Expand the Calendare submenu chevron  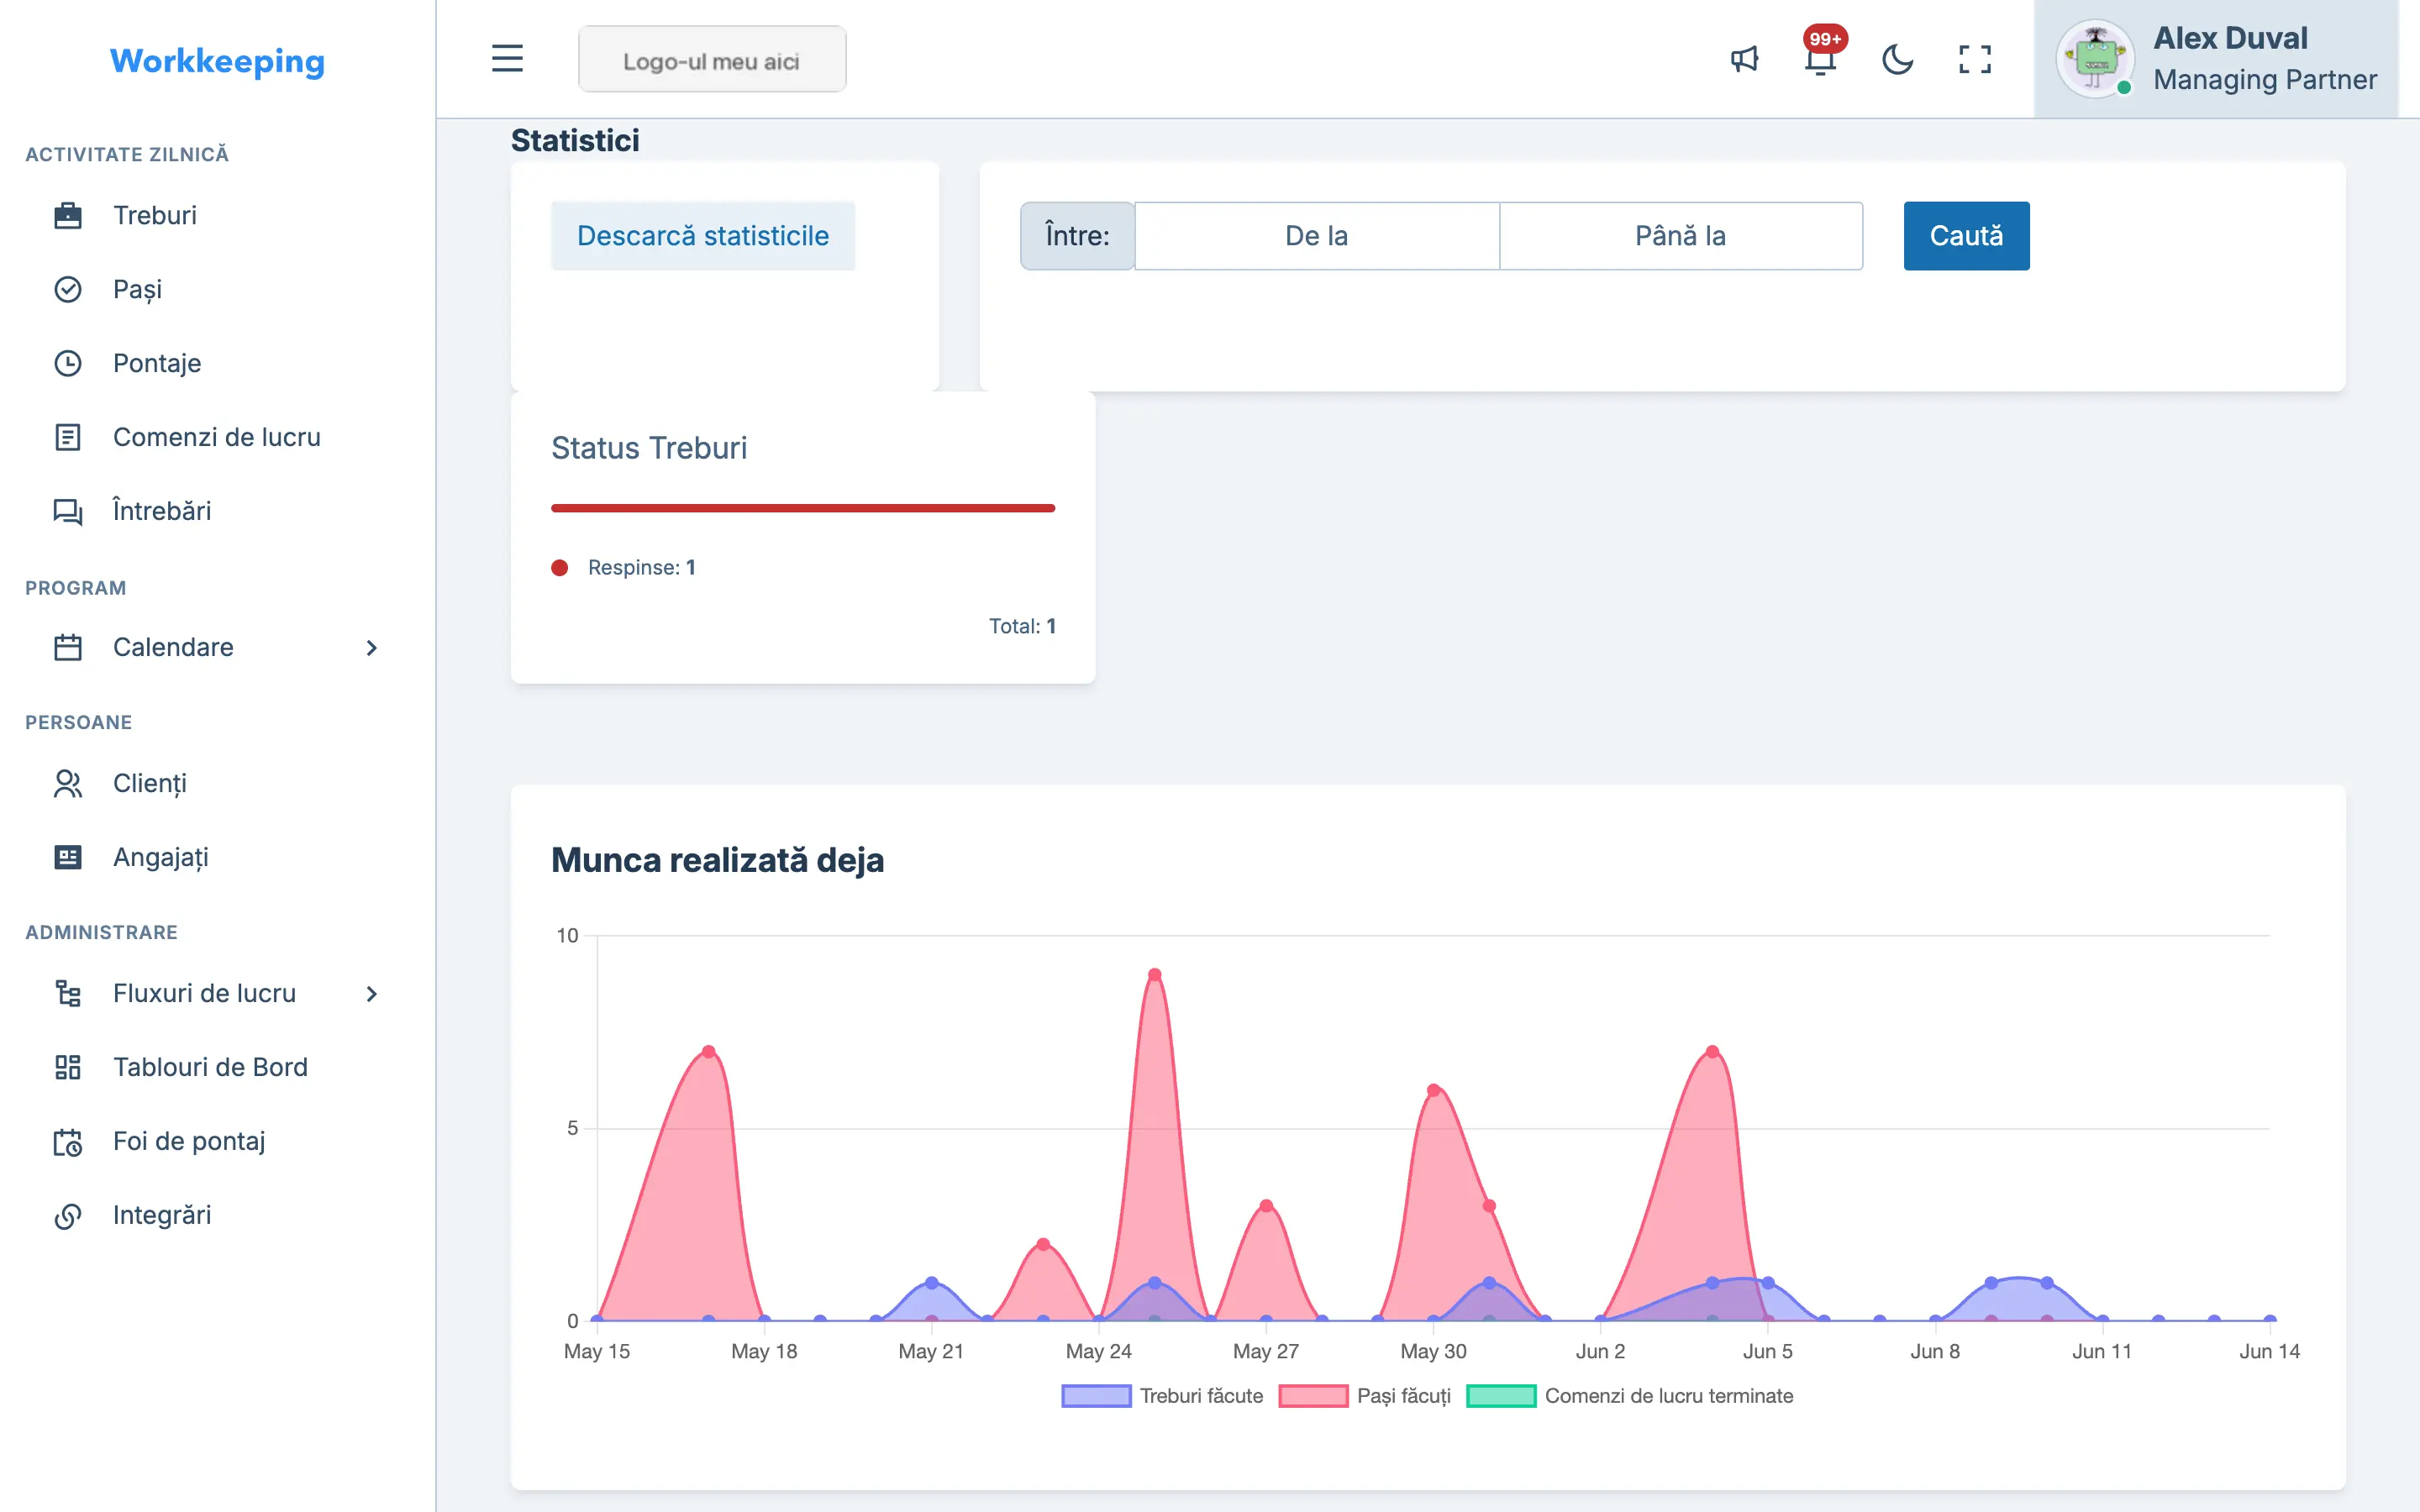pyautogui.click(x=372, y=648)
